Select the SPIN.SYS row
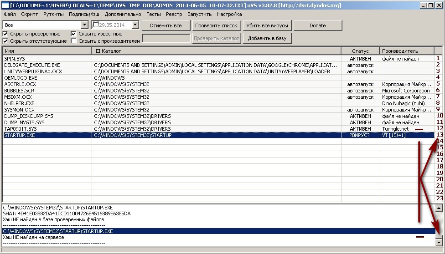The width and height of the screenshot is (445, 254). click(218, 59)
